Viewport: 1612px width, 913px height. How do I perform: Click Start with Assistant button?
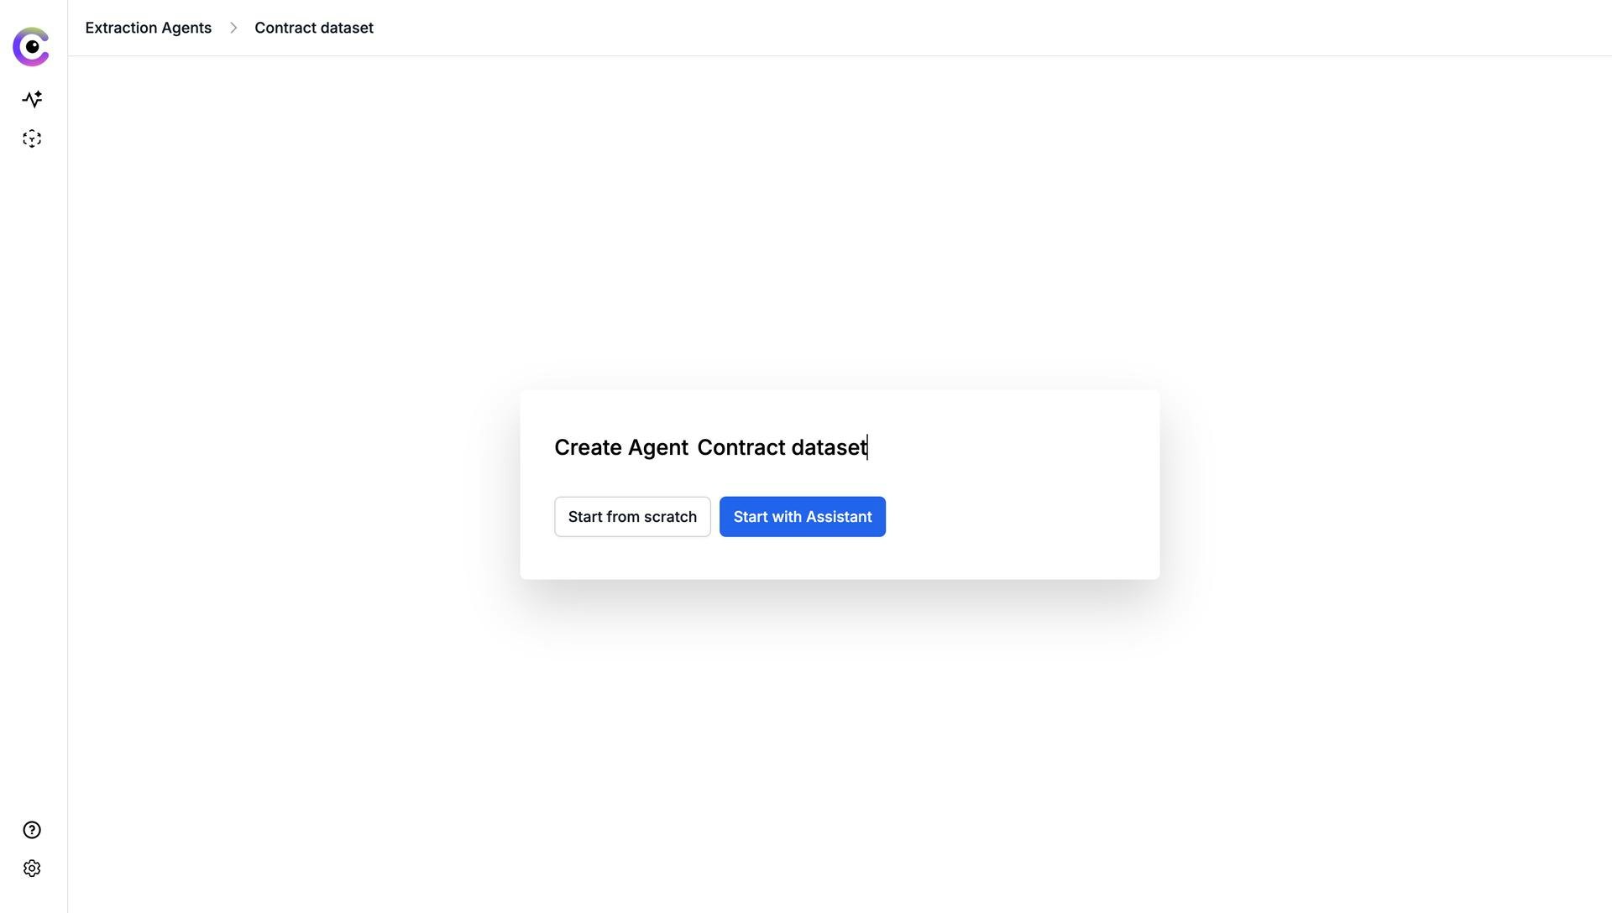pyautogui.click(x=803, y=517)
